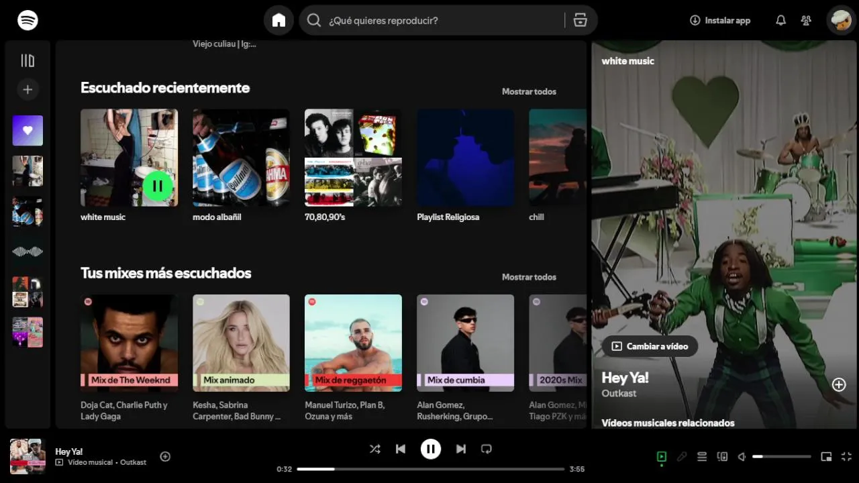Add Hey Ya! to library in side panel

point(839,384)
